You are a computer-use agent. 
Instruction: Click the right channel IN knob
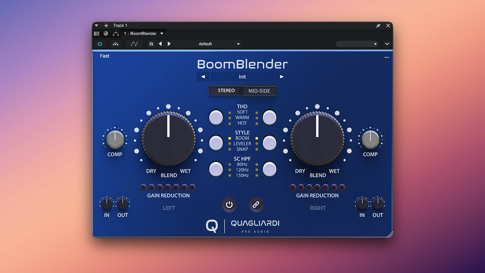(362, 203)
